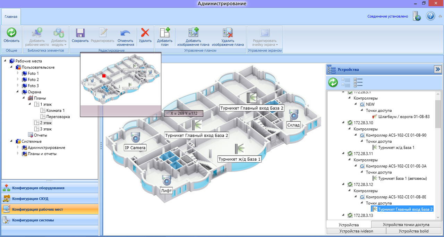Collapse the Устройства panel with chevrons

[437, 69]
